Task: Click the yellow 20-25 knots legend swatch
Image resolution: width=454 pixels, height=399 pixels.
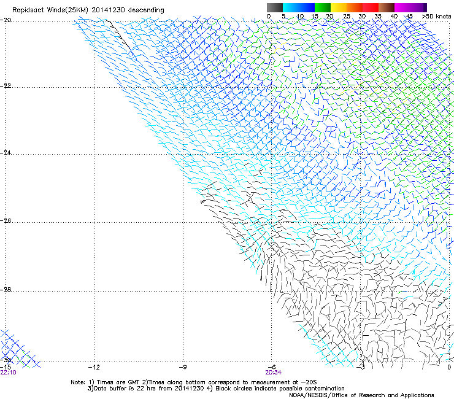Action: coord(339,7)
